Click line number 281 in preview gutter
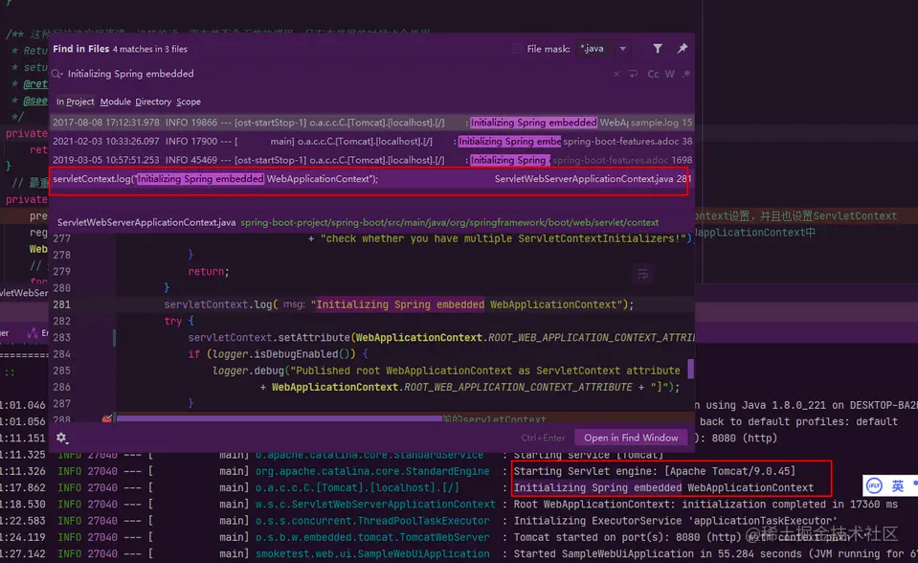Viewport: 918px width, 563px height. pos(61,304)
